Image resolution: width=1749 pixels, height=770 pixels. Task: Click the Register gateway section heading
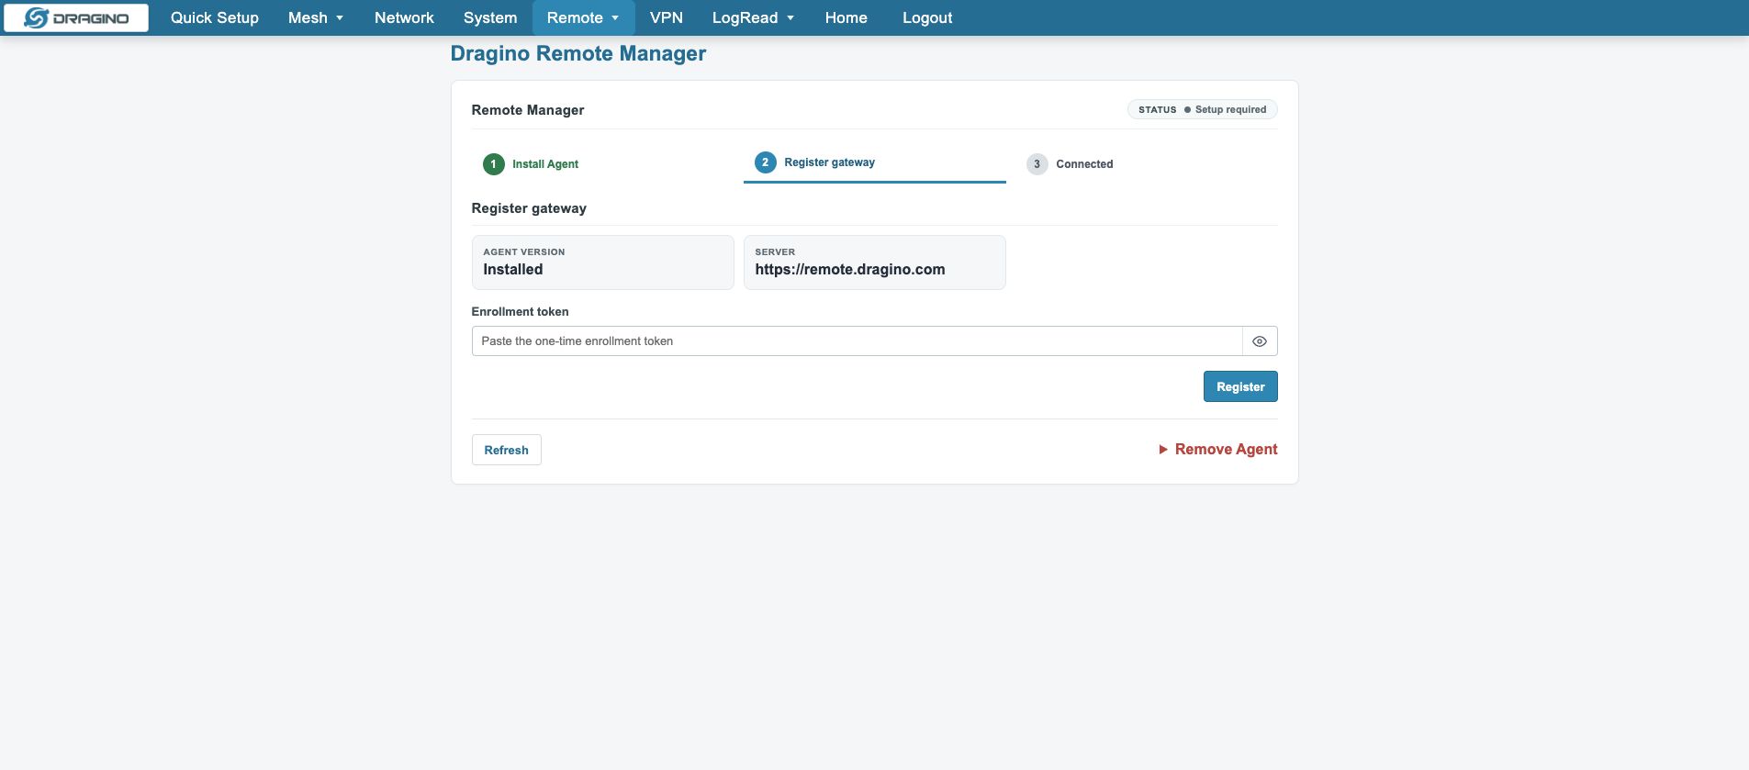pos(529,208)
